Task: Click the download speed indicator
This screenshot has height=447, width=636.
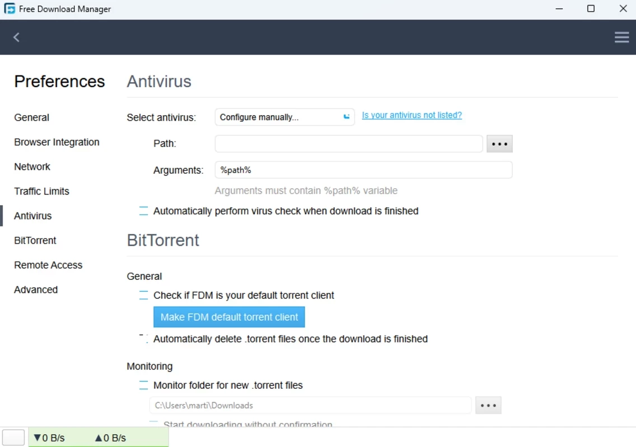Action: pyautogui.click(x=49, y=438)
